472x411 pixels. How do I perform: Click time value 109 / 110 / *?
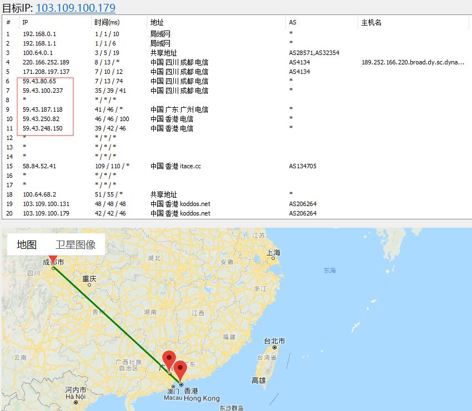[112, 166]
